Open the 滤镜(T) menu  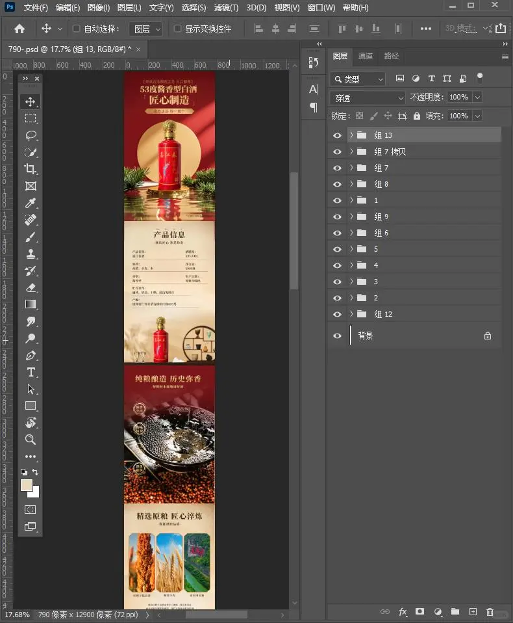[x=226, y=8]
